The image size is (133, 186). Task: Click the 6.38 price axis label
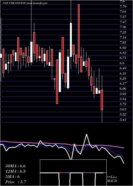point(123,73)
